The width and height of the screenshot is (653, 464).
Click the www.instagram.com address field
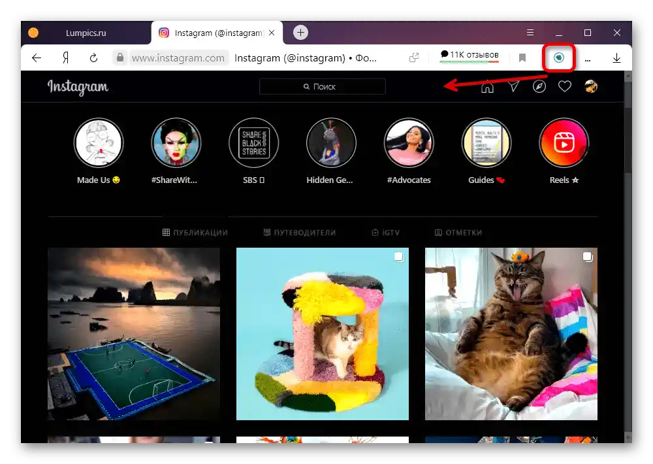[178, 58]
